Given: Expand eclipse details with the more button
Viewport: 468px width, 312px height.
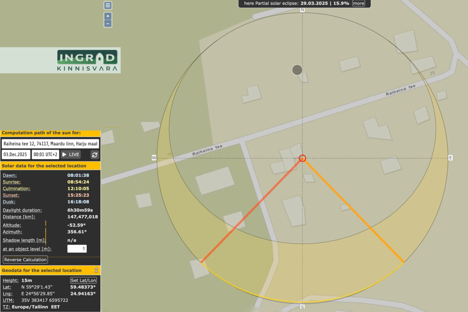Looking at the screenshot, I should [358, 3].
